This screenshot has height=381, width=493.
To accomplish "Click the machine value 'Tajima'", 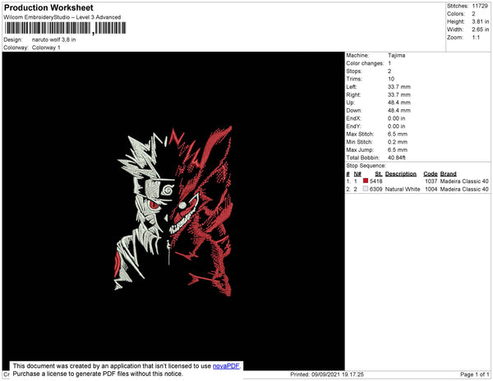I will coord(397,55).
